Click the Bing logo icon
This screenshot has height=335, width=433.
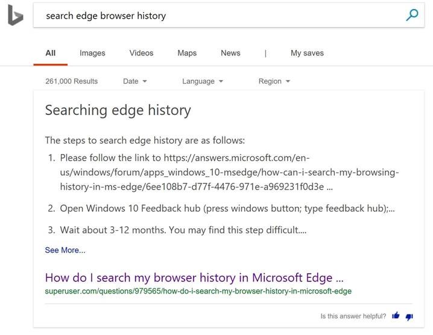pyautogui.click(x=16, y=16)
